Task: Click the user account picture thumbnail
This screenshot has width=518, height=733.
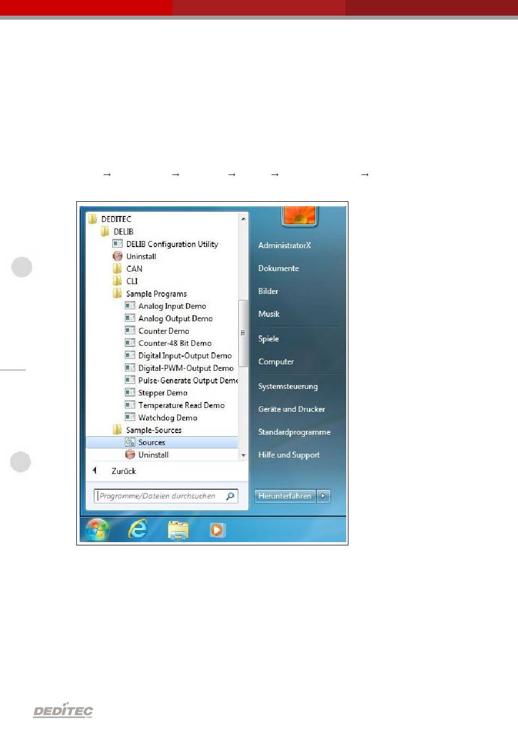Action: (x=299, y=215)
